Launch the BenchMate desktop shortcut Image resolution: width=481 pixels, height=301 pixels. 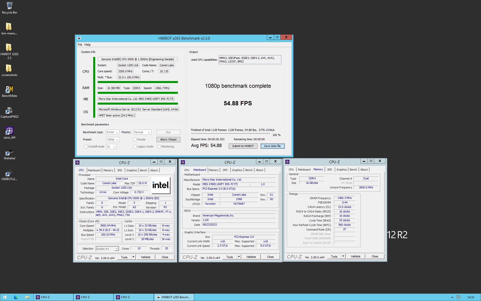coord(9,91)
